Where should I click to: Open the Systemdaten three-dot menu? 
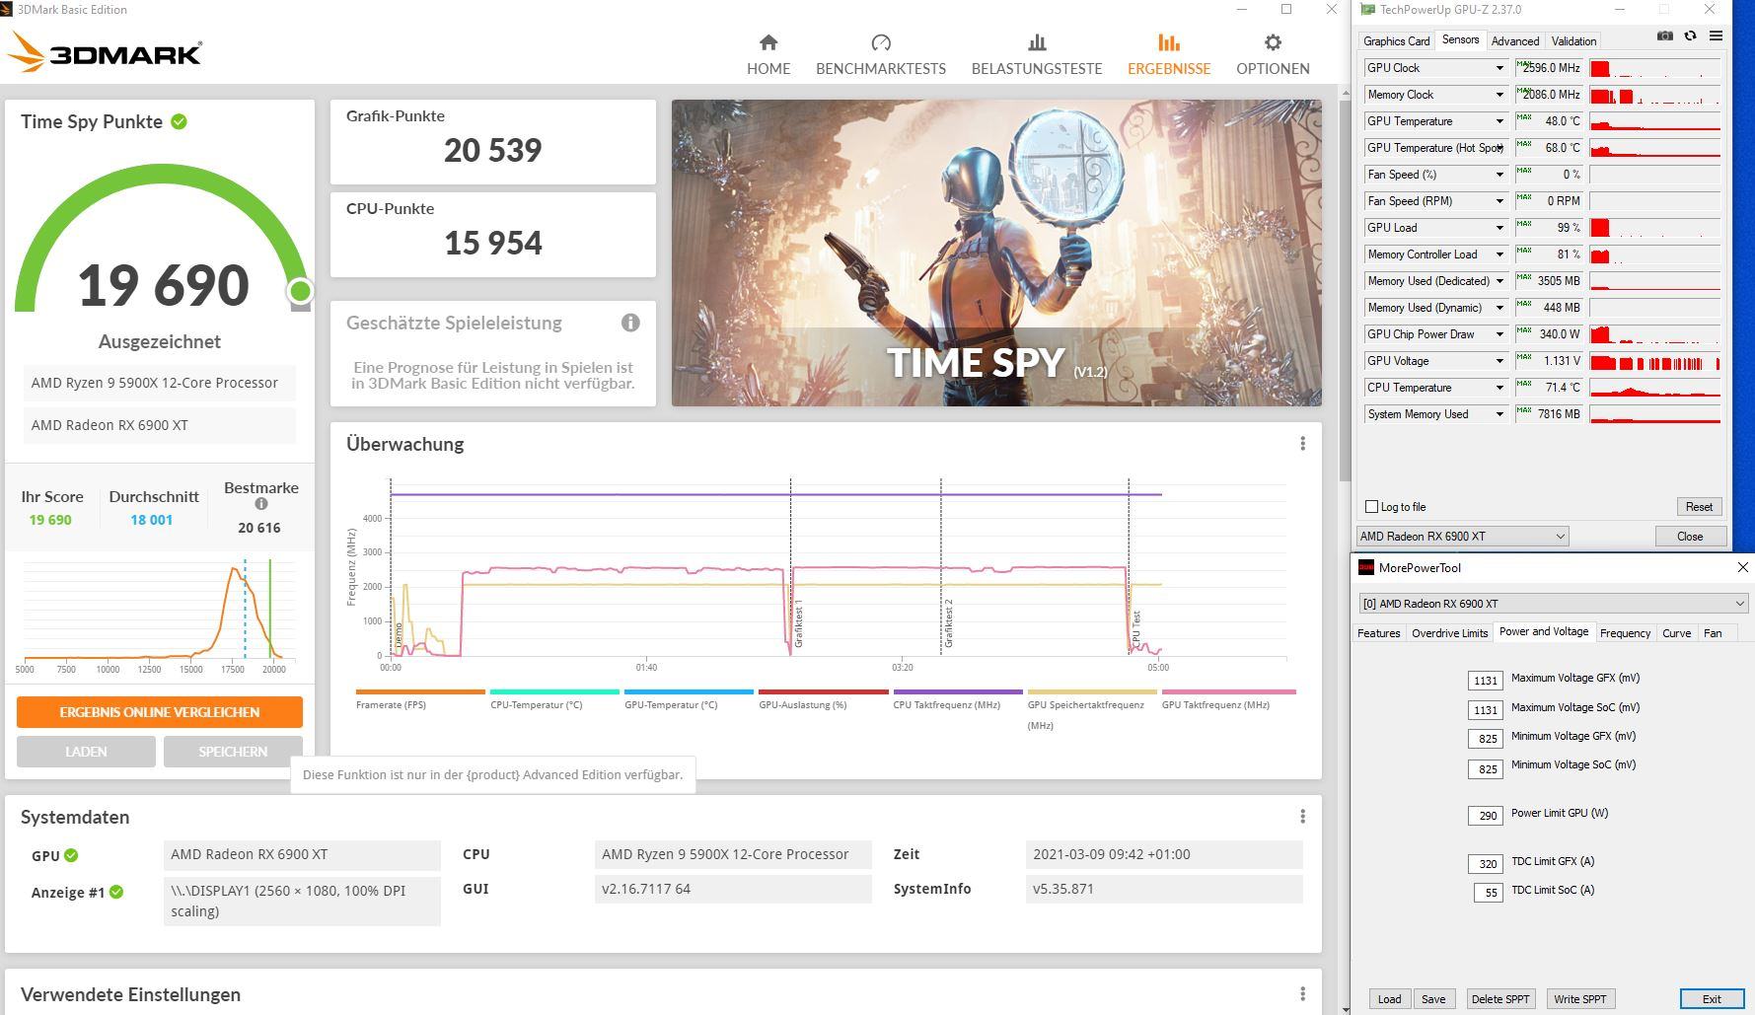click(1302, 817)
